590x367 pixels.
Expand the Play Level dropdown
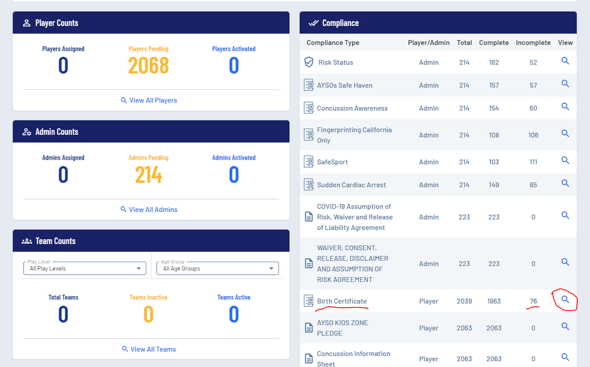[85, 268]
